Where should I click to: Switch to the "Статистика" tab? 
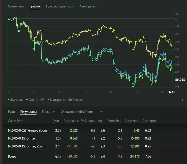tap(16, 6)
